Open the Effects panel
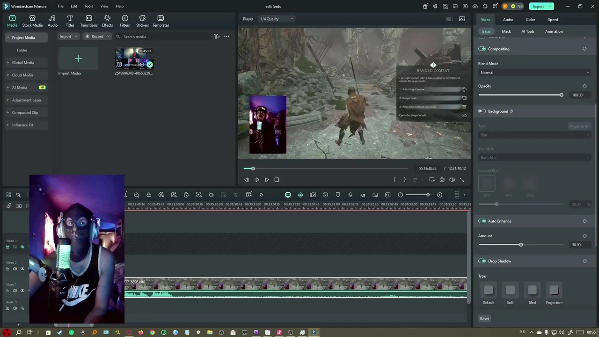Screen dimensions: 599x337 107,21
